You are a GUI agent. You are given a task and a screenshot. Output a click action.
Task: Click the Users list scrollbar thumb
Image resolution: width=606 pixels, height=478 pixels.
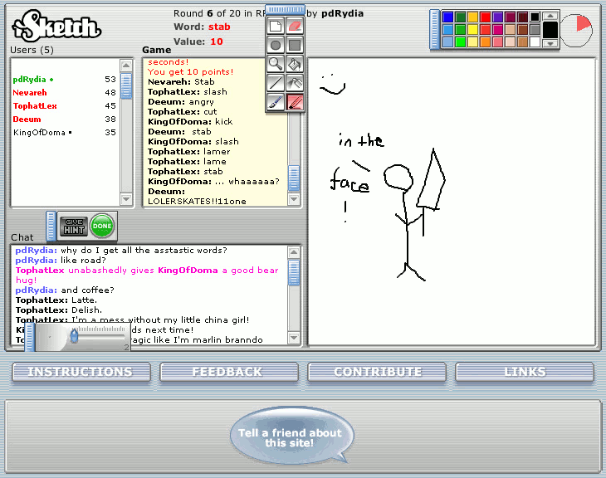coord(126,85)
